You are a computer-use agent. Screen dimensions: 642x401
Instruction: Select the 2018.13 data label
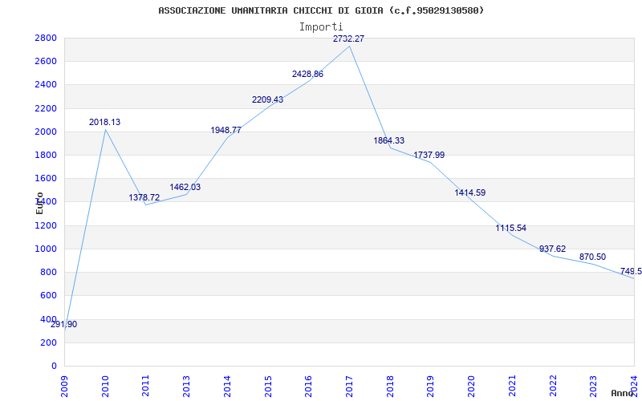(x=105, y=122)
